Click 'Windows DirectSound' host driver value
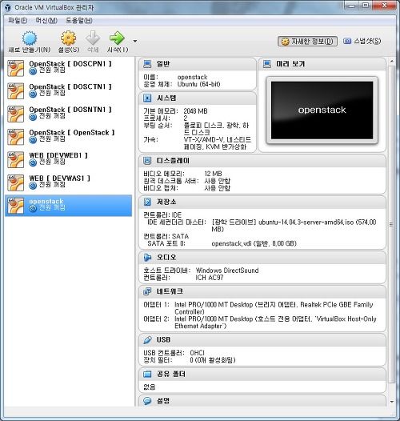Screen dimensions: 400x421 pyautogui.click(x=227, y=270)
